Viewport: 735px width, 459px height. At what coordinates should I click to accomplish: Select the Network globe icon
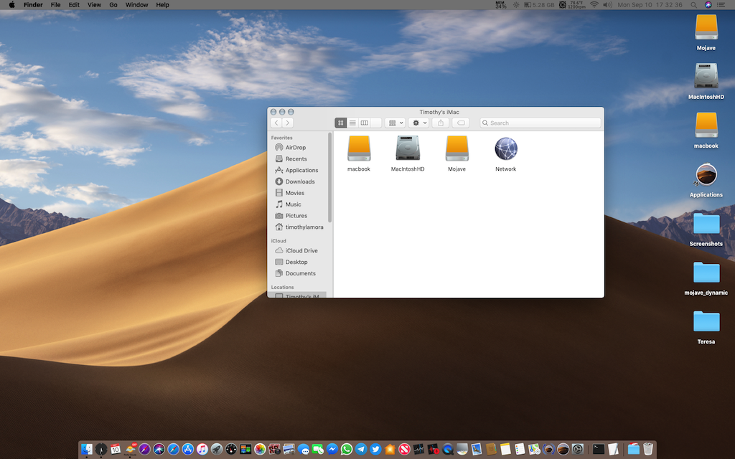coord(506,153)
